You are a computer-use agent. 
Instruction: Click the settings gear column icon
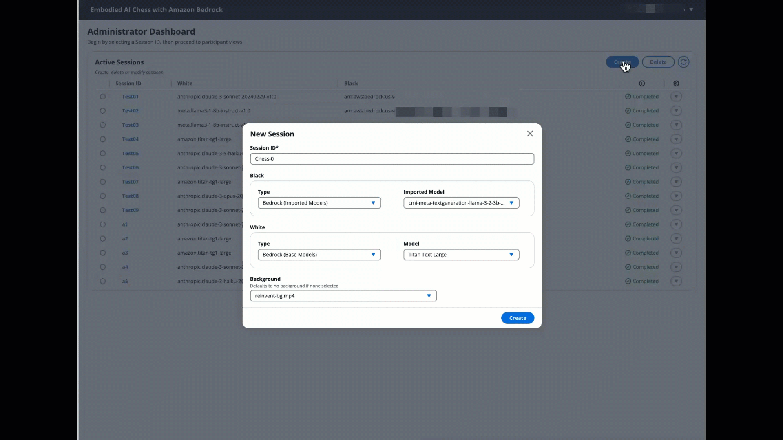[x=676, y=84]
